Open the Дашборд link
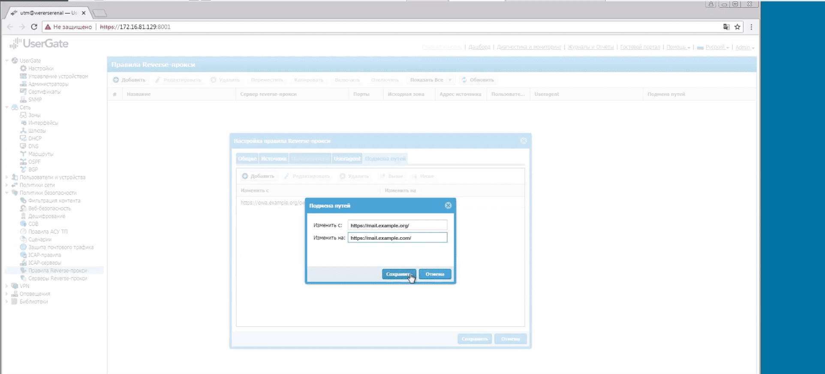The width and height of the screenshot is (825, 374). [x=479, y=47]
